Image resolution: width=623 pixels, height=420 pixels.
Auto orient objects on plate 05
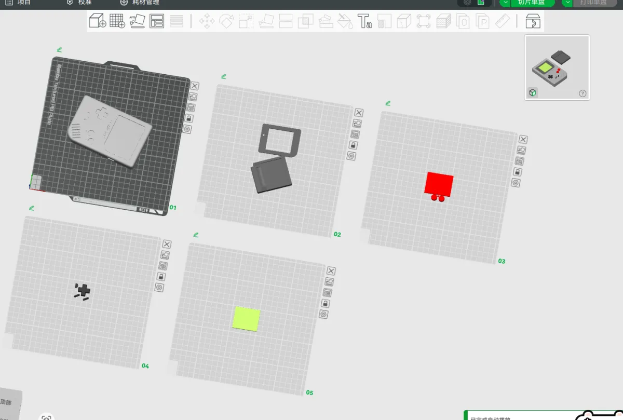click(329, 282)
